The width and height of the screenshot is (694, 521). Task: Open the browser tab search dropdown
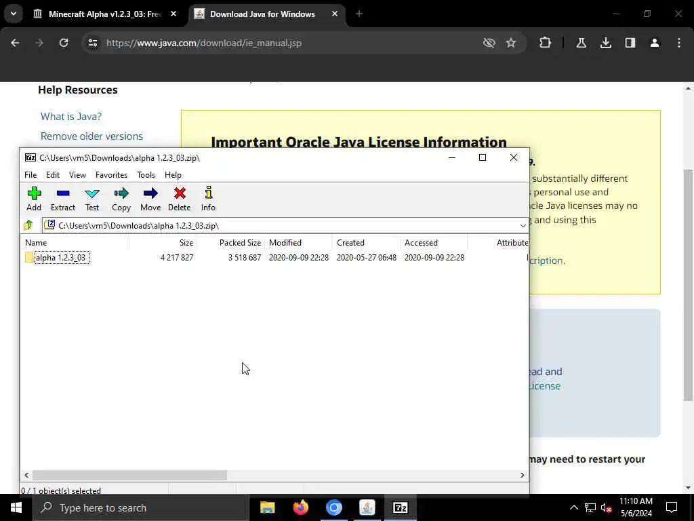click(x=14, y=14)
